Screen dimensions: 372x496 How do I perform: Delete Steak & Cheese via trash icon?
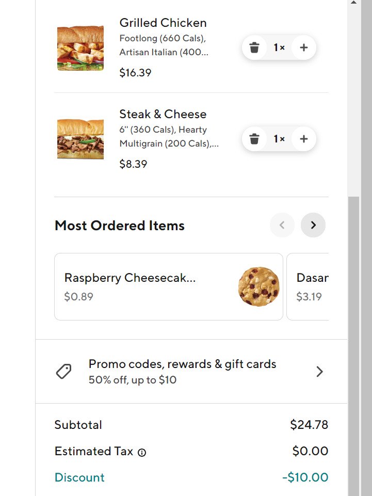[254, 139]
